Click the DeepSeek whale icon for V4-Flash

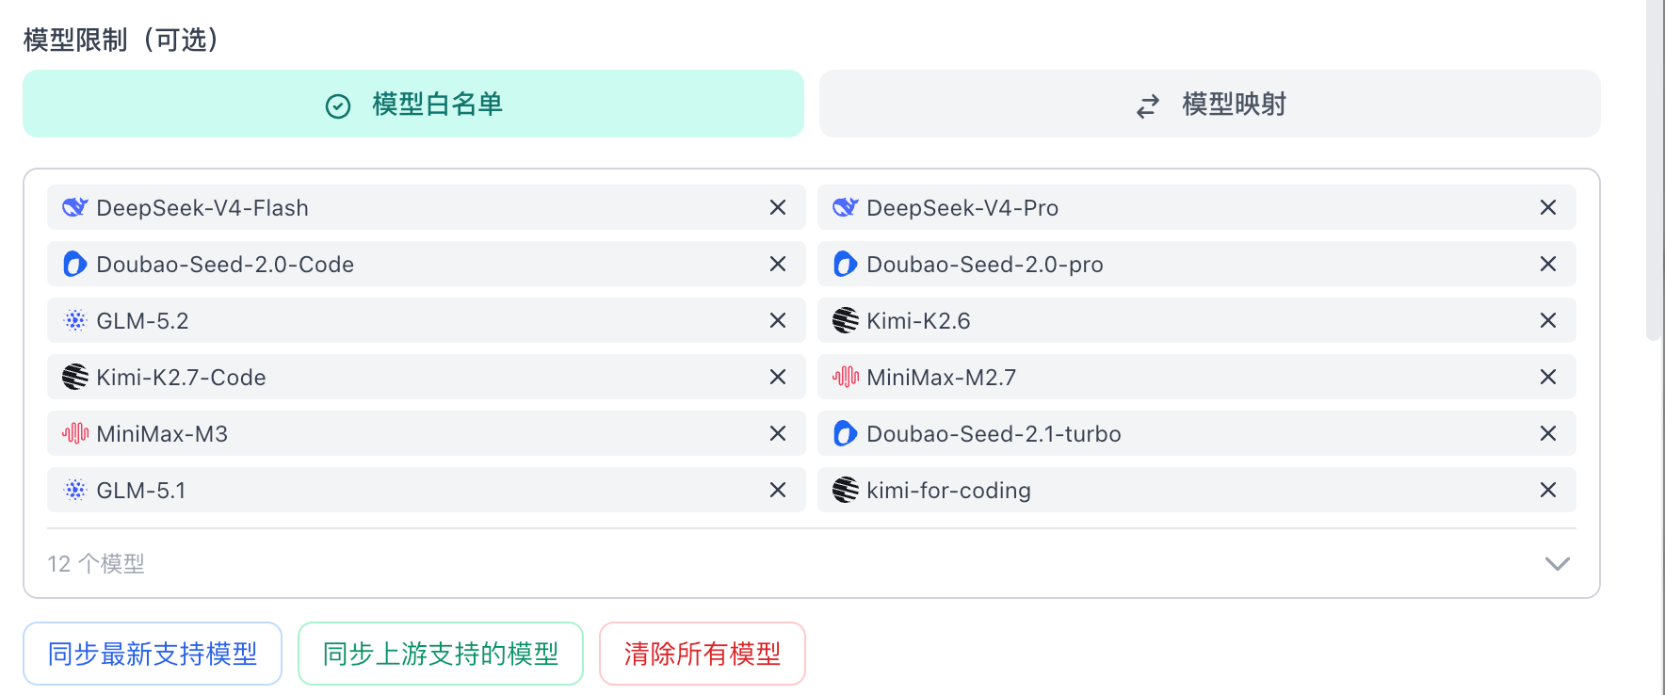[x=75, y=207]
